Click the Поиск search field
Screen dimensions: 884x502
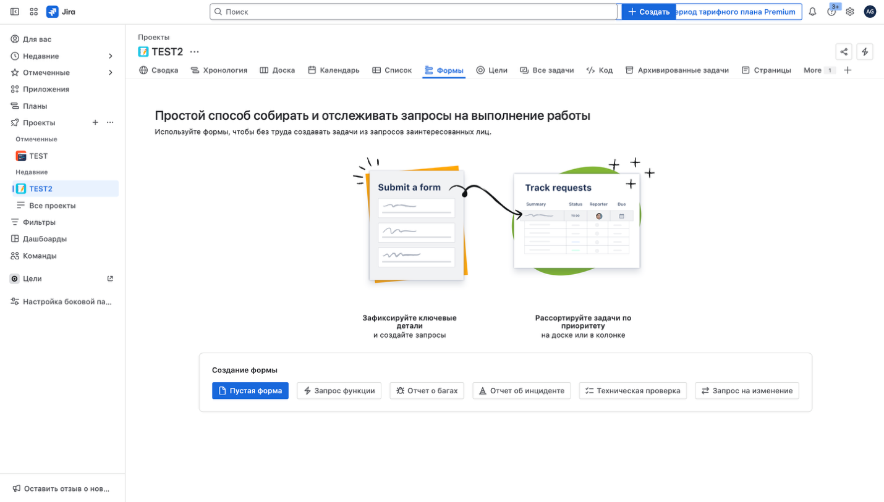pos(413,12)
